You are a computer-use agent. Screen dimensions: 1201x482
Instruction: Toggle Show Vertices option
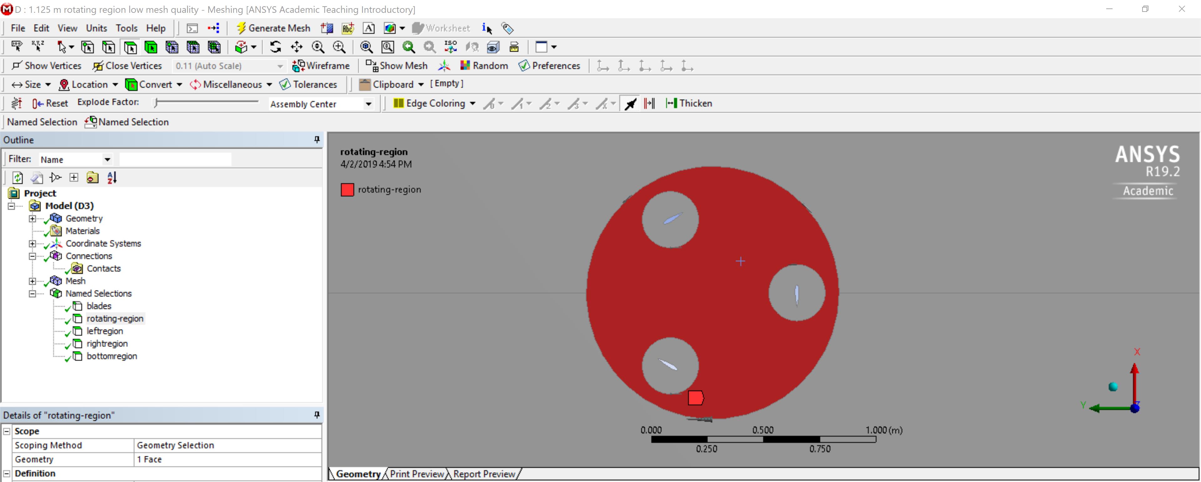click(46, 66)
